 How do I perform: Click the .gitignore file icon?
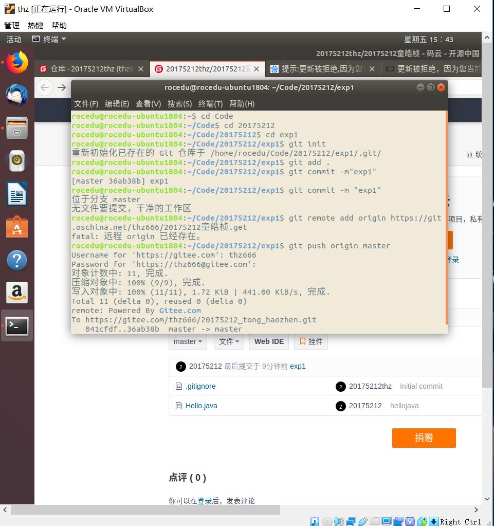[179, 386]
